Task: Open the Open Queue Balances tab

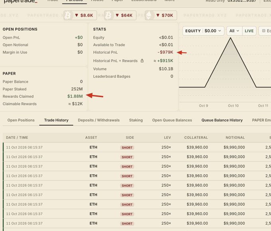Action: (x=172, y=120)
